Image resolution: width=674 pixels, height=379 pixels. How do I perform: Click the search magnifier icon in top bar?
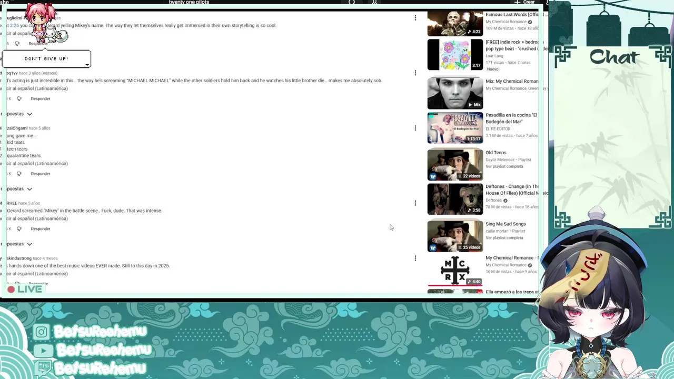click(352, 2)
